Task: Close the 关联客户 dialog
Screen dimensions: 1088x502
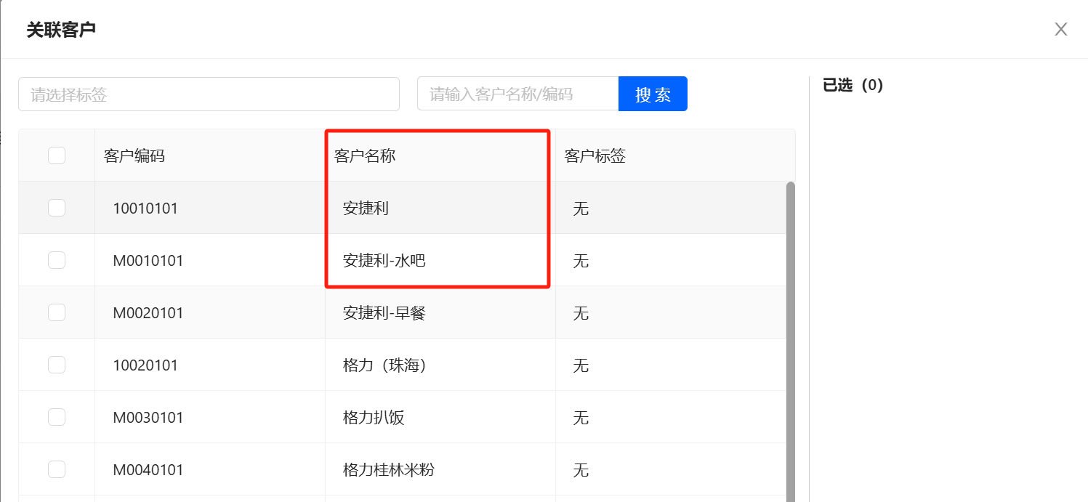Action: click(x=1061, y=29)
